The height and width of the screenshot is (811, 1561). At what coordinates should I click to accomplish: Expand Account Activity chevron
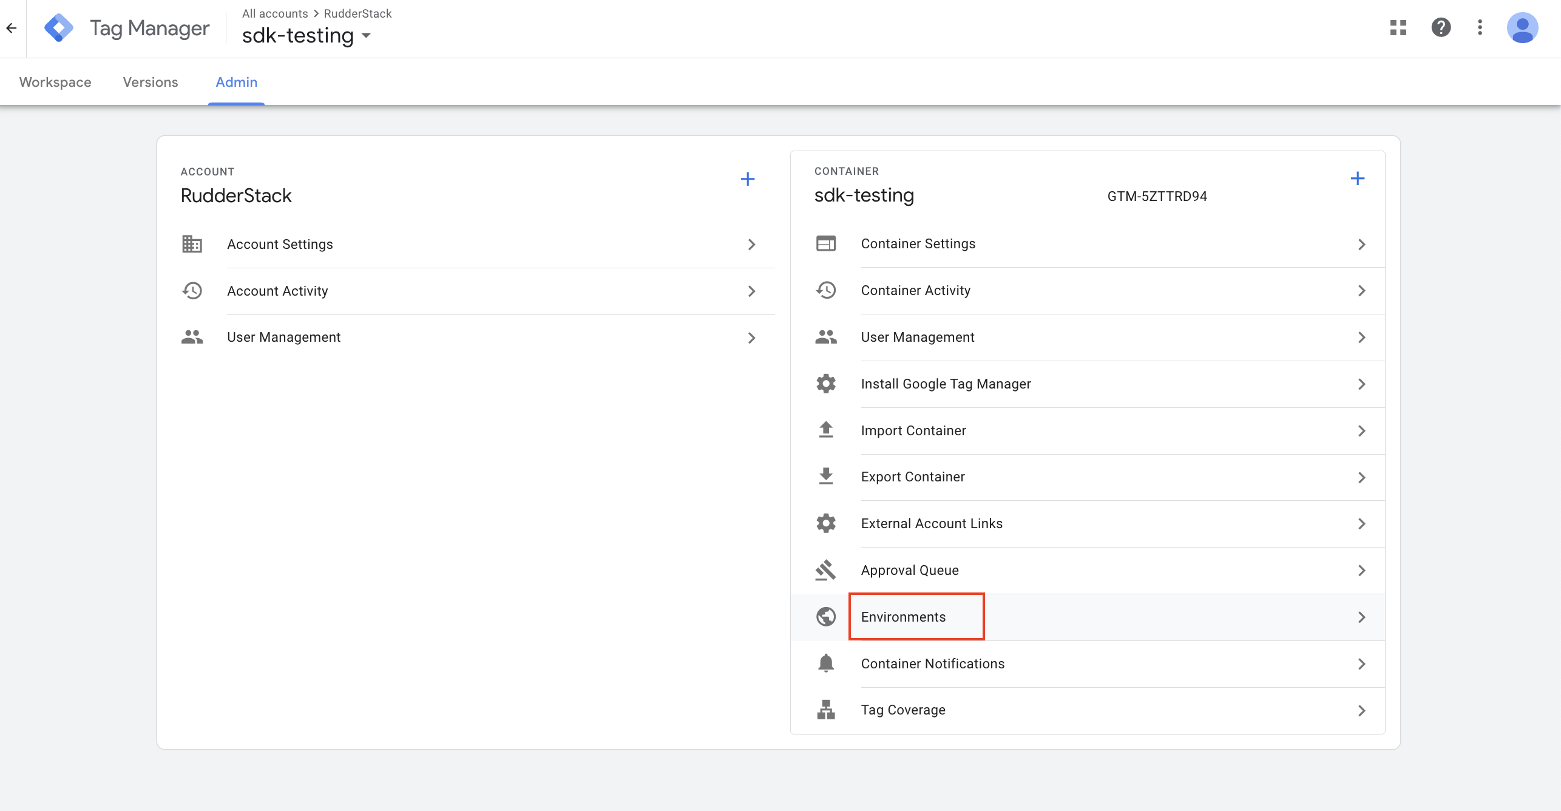coord(752,291)
